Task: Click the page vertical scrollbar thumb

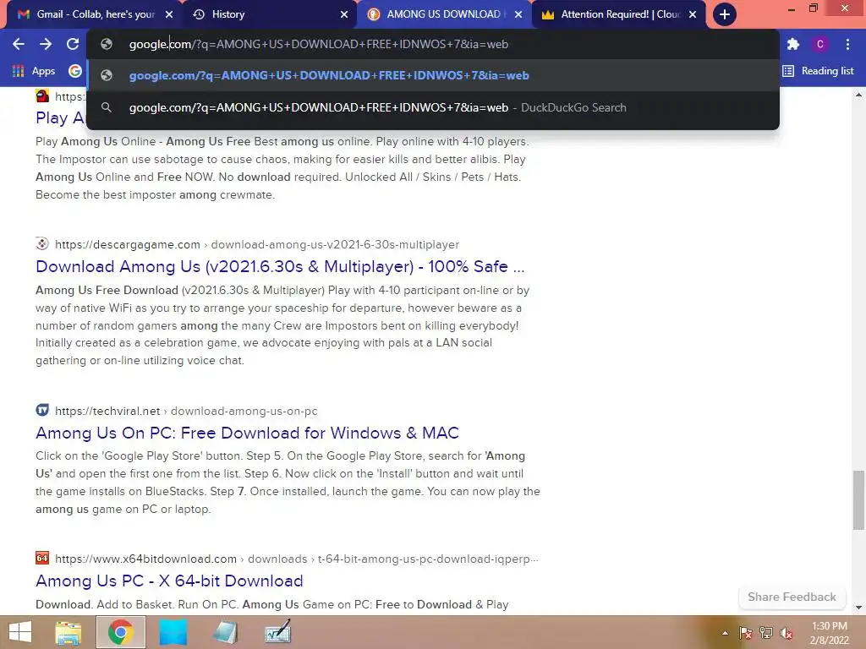Action: click(858, 500)
